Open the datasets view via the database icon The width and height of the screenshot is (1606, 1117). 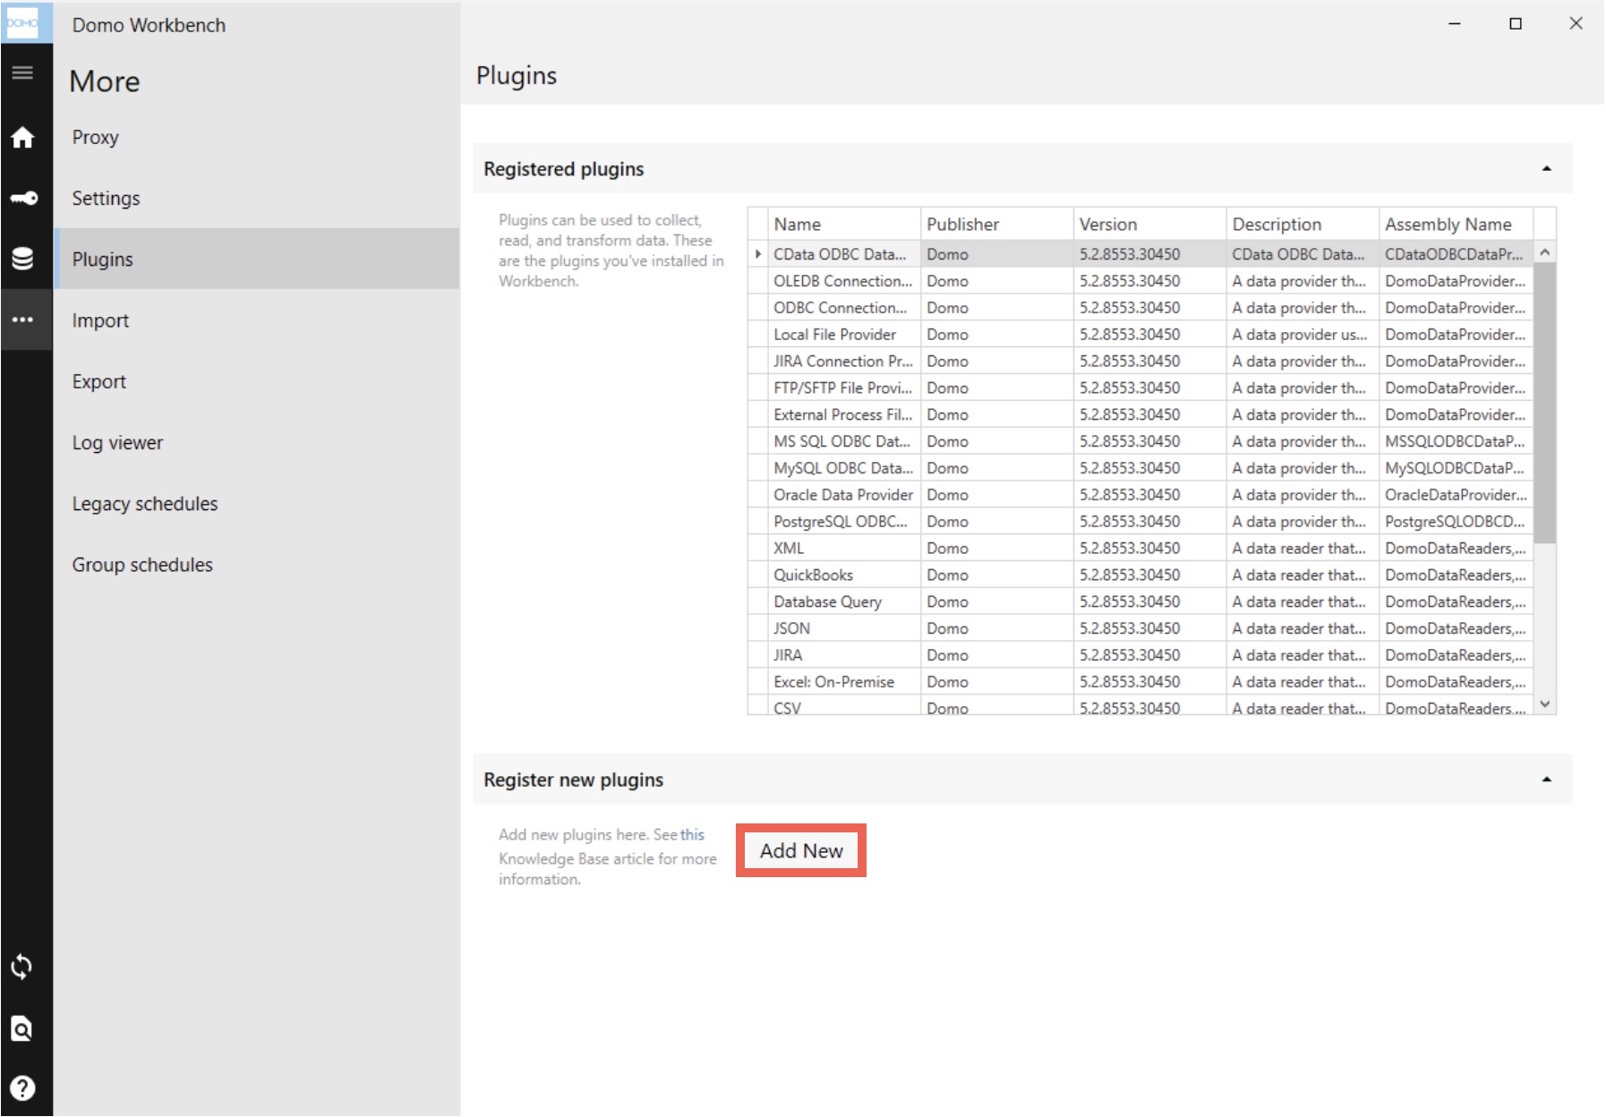(x=21, y=259)
